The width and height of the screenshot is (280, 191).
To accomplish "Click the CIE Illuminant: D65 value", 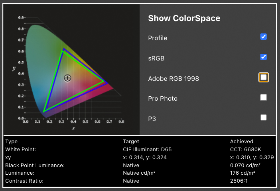I will coord(147,149).
